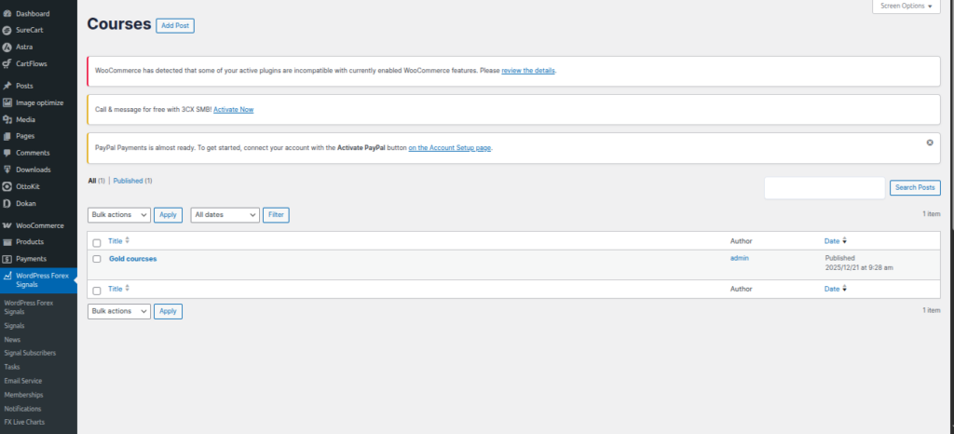Toggle the select-all checkbox in table footer

click(x=97, y=291)
